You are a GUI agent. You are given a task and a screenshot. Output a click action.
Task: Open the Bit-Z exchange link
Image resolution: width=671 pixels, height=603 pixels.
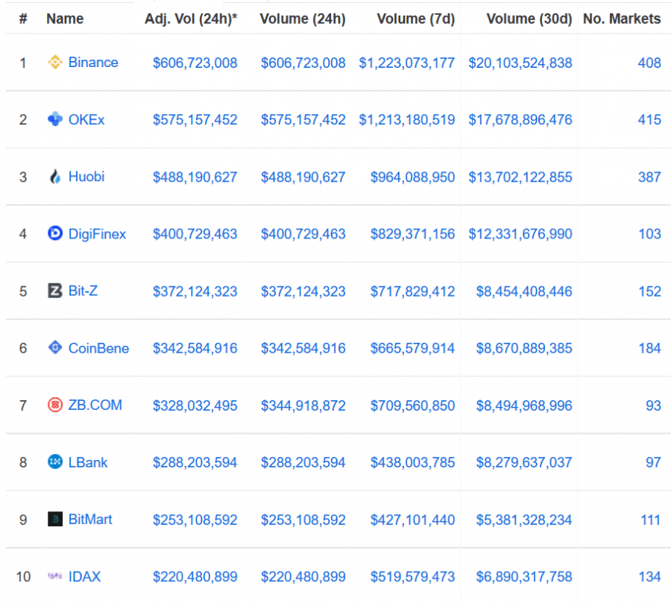83,291
